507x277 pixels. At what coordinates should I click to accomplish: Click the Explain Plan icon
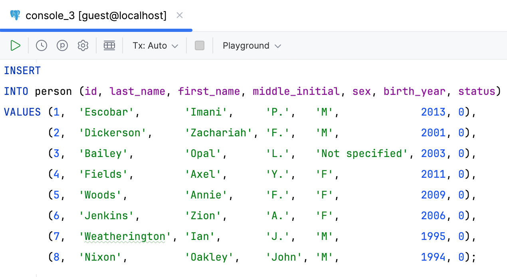tap(62, 45)
